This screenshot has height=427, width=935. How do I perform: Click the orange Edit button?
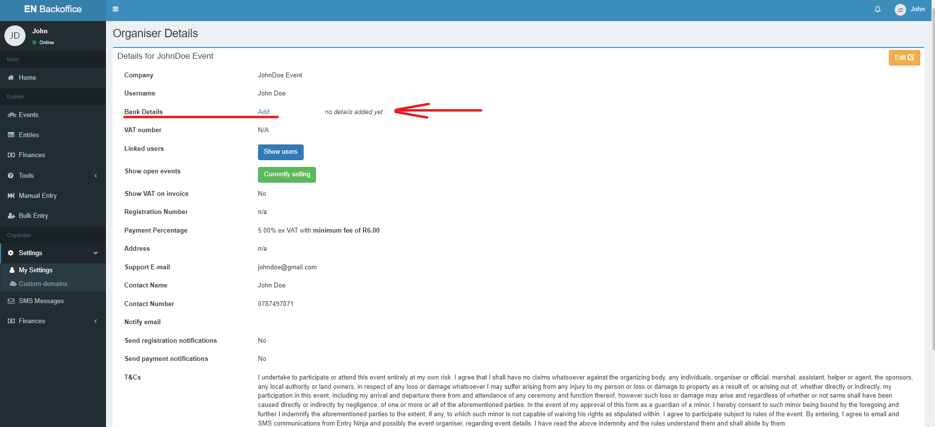tap(904, 58)
